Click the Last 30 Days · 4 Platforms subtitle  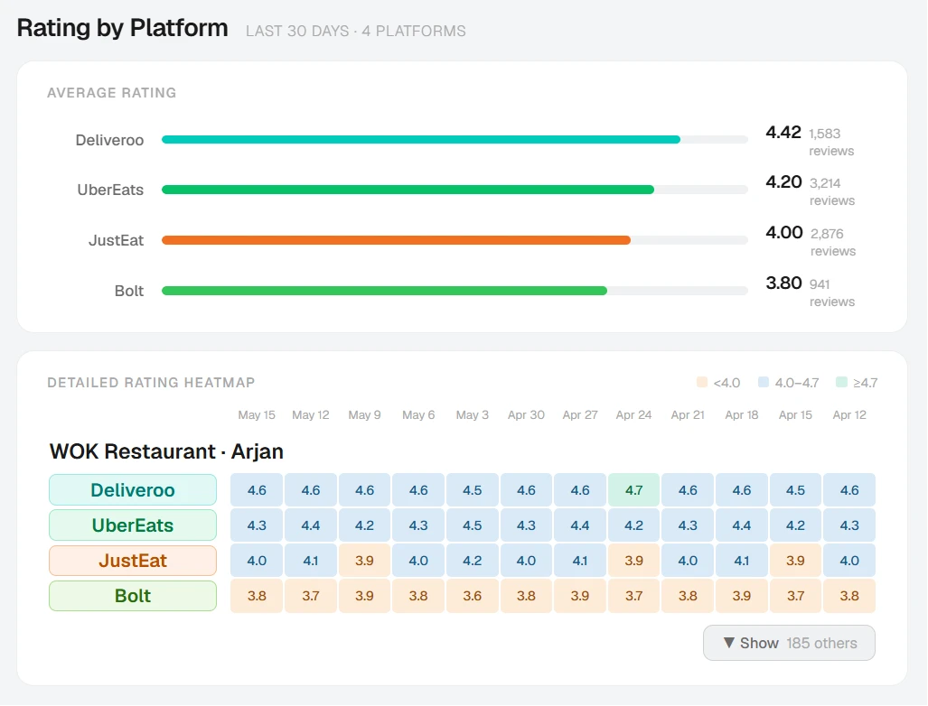coord(356,31)
